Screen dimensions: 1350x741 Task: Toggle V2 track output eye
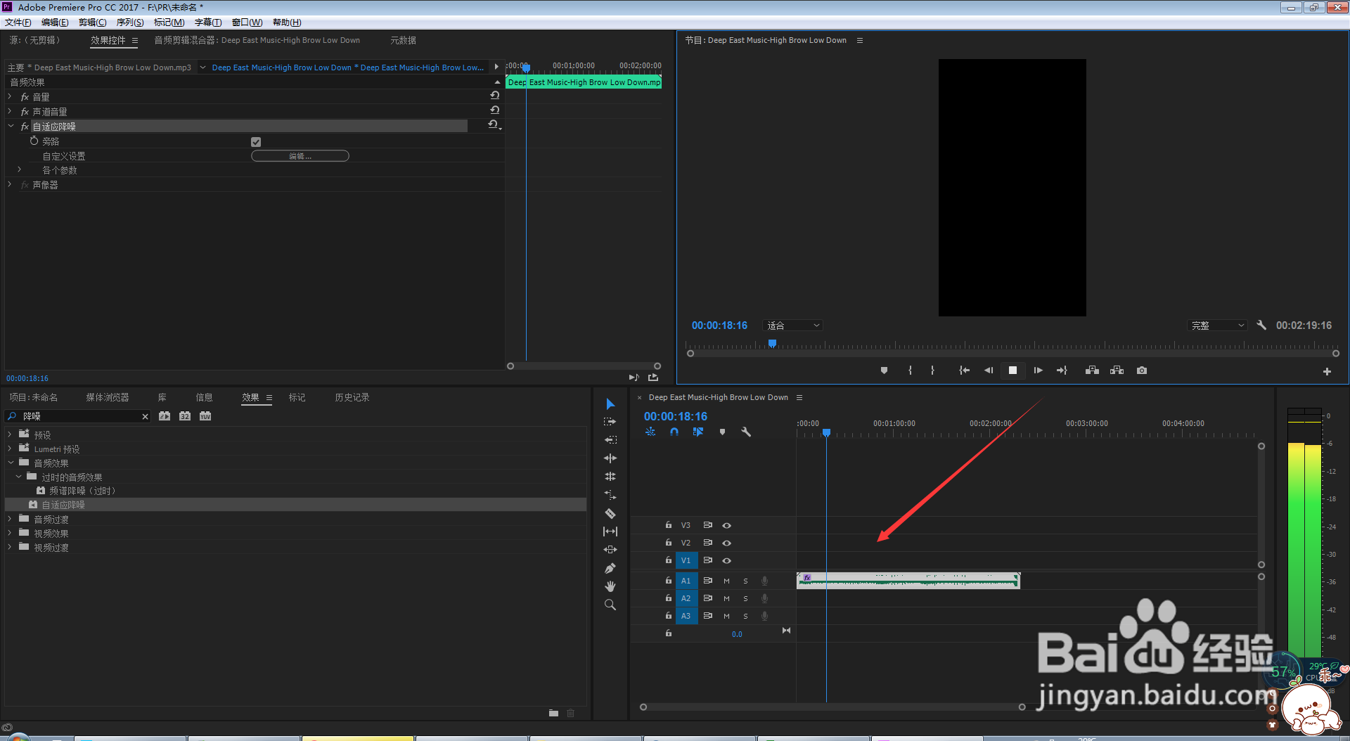[727, 543]
